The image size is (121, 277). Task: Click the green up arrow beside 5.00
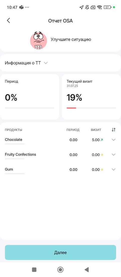point(102,140)
